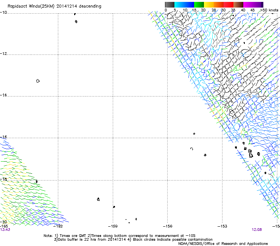Click the '-14' latitude axis label

(x=3, y=95)
